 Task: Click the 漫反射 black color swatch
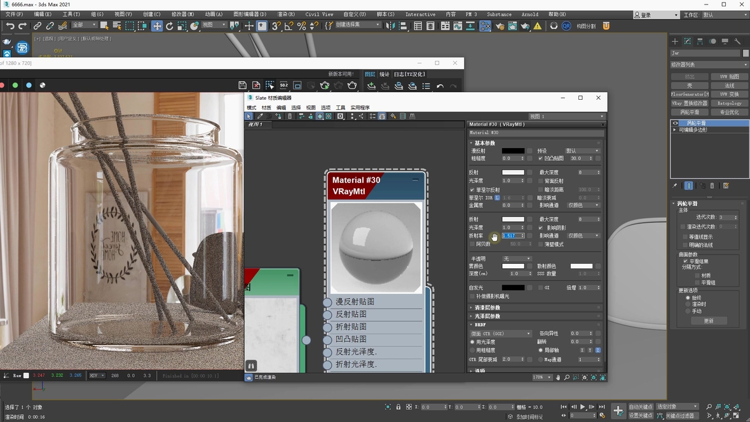(513, 151)
